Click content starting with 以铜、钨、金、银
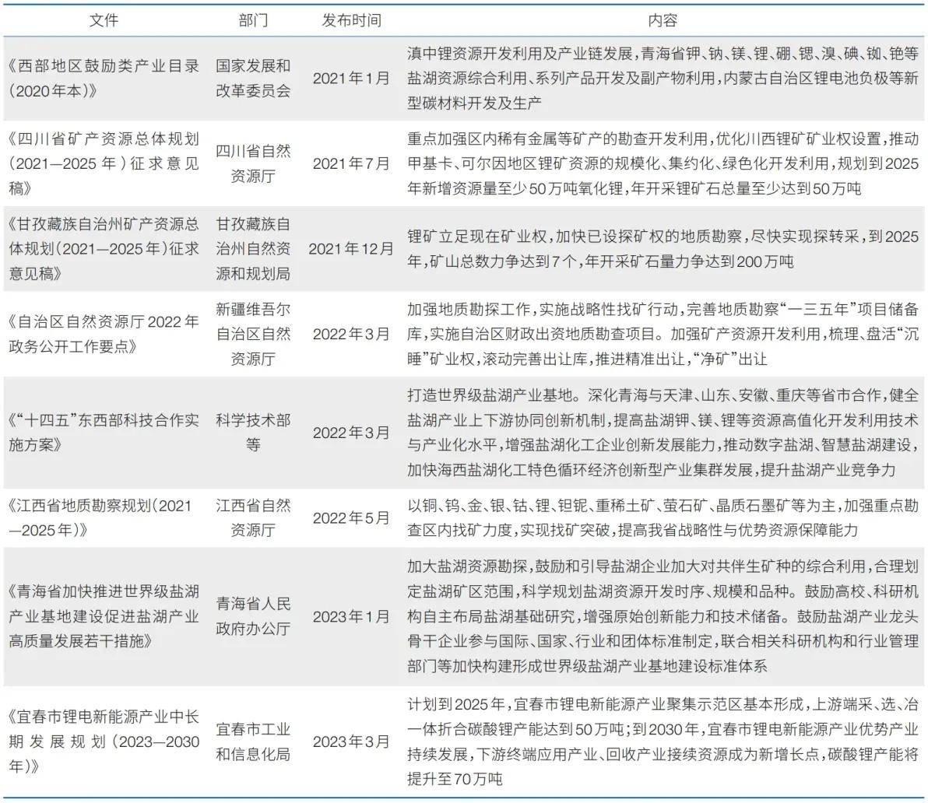Screen dimensions: 928x803 coord(663,518)
